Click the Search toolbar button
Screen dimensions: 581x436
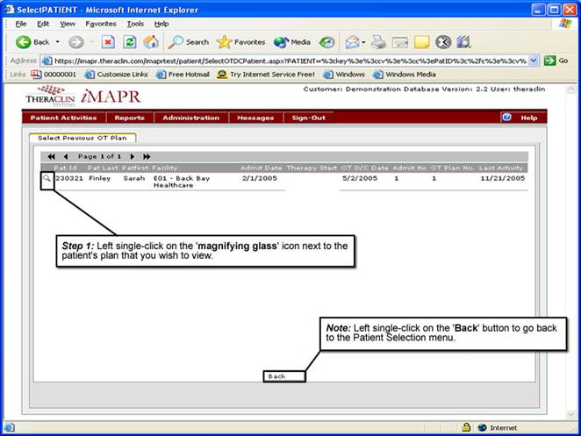click(189, 41)
